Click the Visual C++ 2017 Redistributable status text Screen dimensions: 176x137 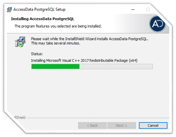click(x=84, y=61)
